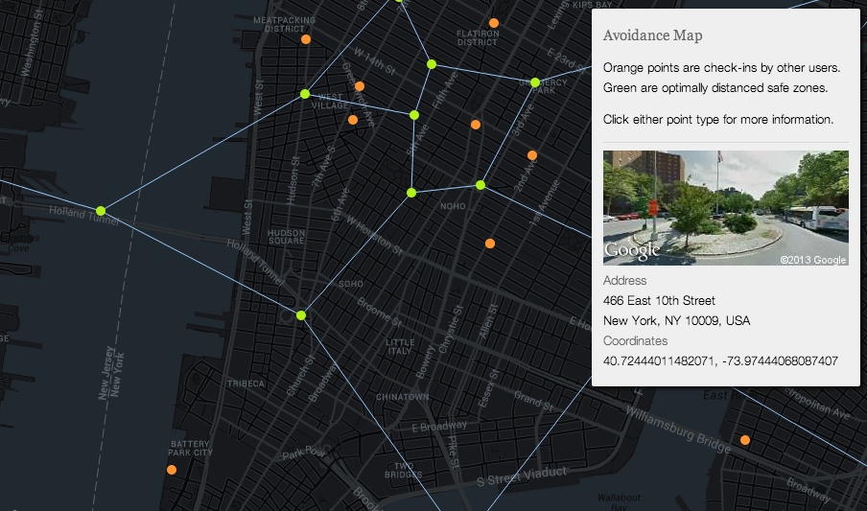
Task: Click the New Jersey New York border label
Action: [x=111, y=373]
